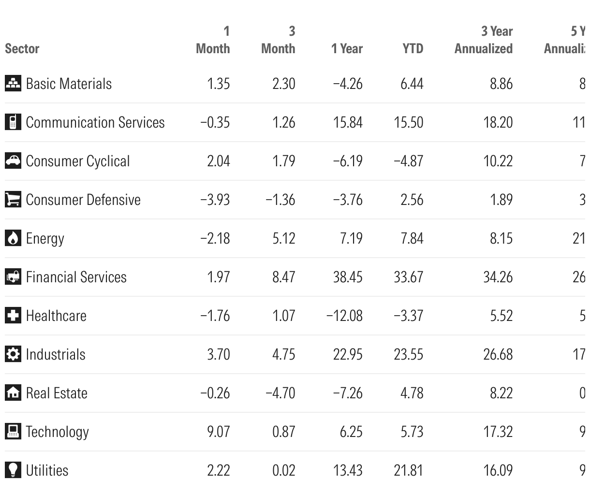
Task: Click the Basic Materials gold bars icon
Action: click(x=13, y=83)
